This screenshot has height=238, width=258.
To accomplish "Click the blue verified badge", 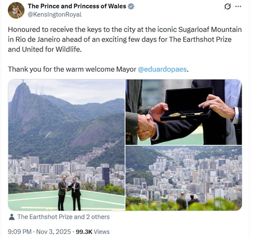I will click(131, 6).
